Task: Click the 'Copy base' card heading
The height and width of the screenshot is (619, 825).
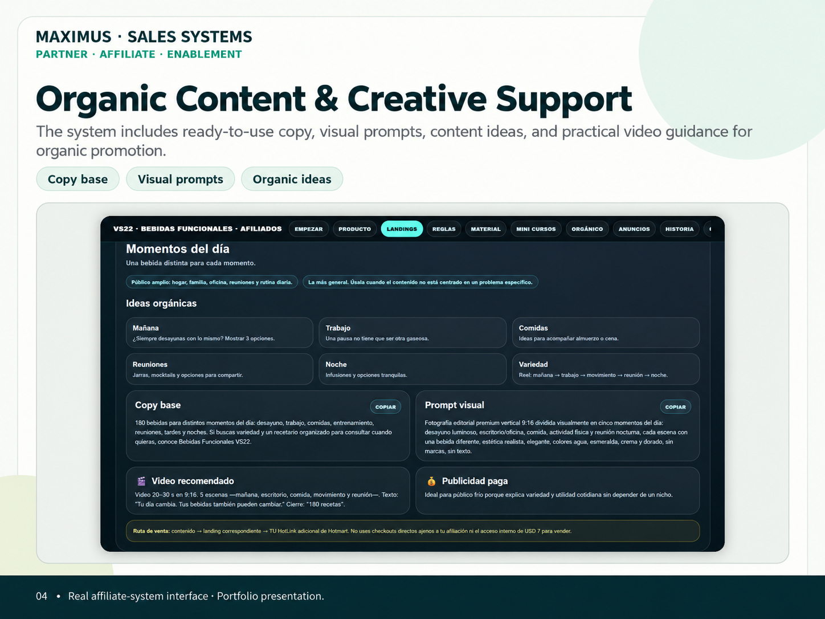Action: 158,405
